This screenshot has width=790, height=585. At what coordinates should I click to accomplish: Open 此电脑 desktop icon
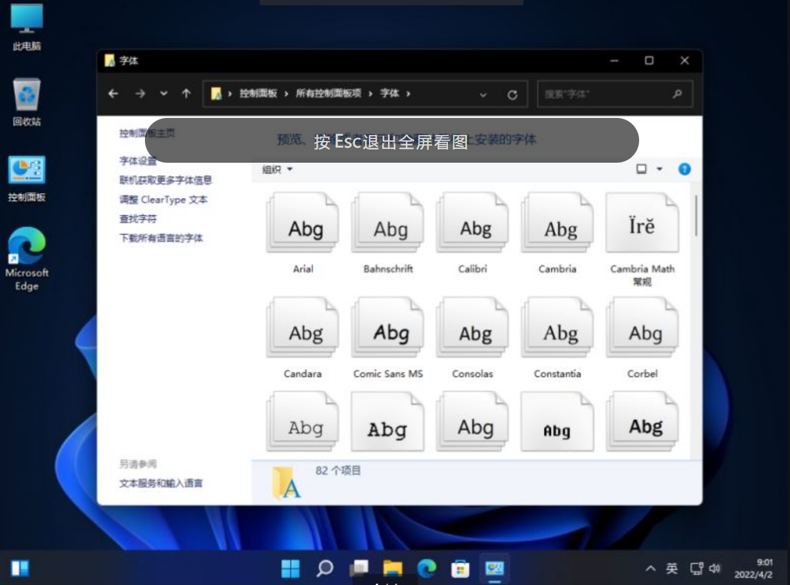pos(27,28)
